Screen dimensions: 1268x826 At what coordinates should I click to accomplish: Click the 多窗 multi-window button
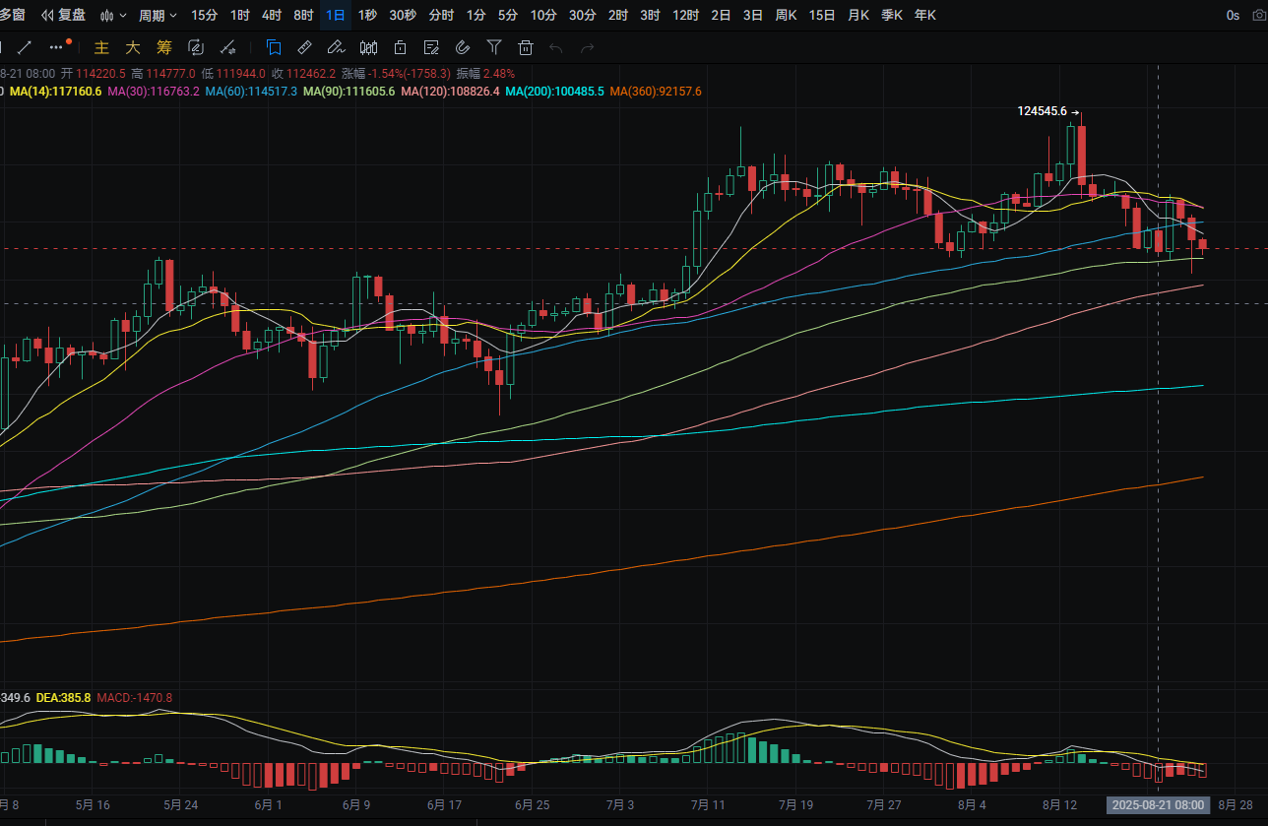(13, 15)
